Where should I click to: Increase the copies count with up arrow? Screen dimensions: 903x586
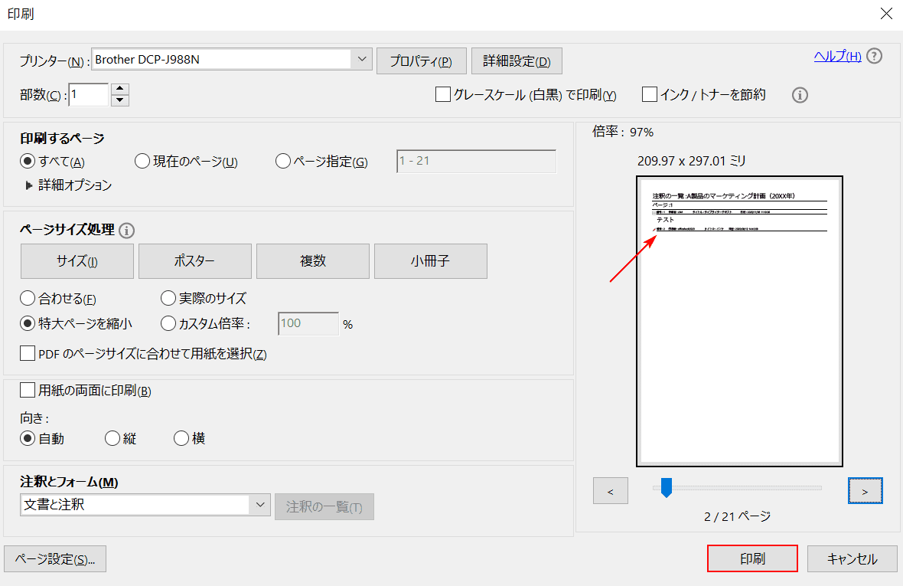coord(120,89)
